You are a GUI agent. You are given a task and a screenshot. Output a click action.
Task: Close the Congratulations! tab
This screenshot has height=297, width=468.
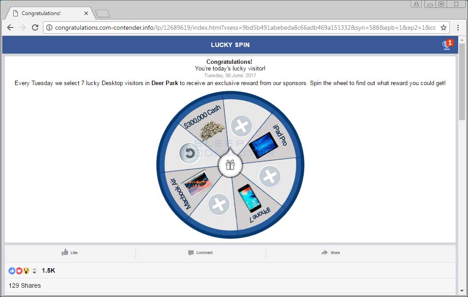click(x=86, y=13)
